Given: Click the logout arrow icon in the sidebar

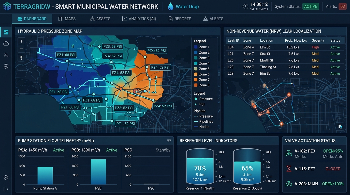Looking at the screenshot, I should point(6,189).
